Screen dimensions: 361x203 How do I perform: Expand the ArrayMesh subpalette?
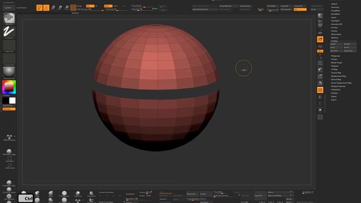tap(336, 11)
